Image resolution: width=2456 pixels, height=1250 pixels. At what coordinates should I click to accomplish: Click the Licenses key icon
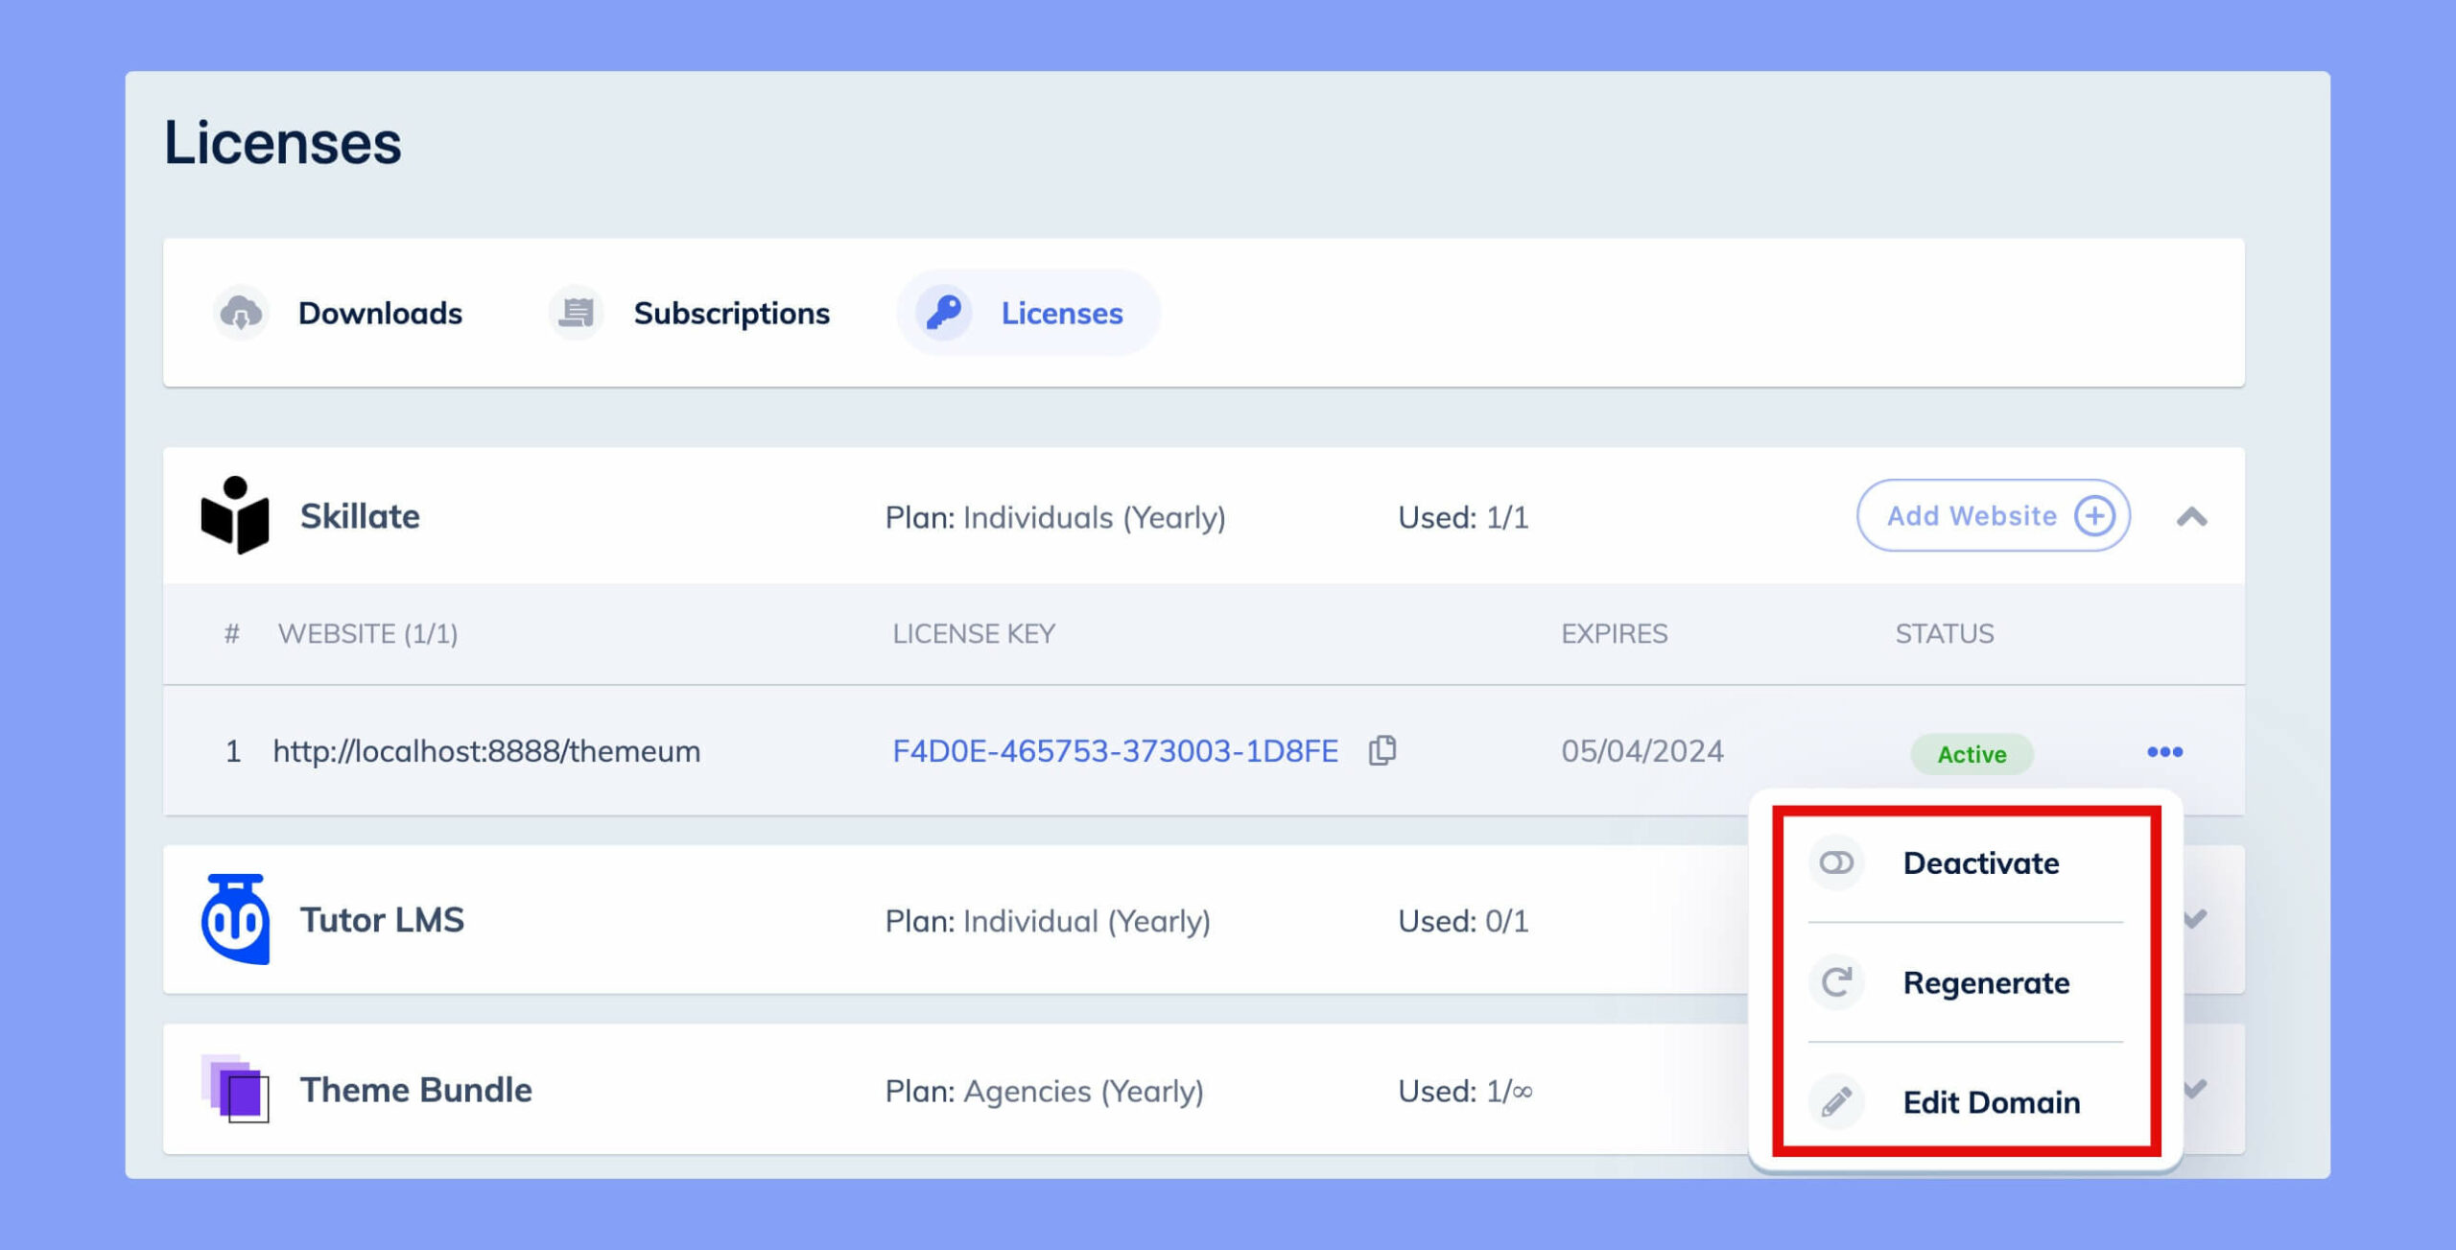[x=944, y=313]
